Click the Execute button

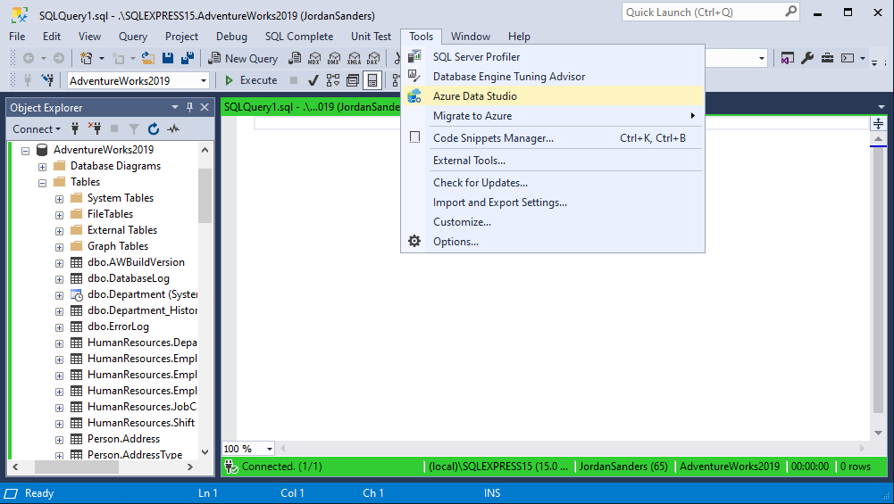click(x=251, y=80)
